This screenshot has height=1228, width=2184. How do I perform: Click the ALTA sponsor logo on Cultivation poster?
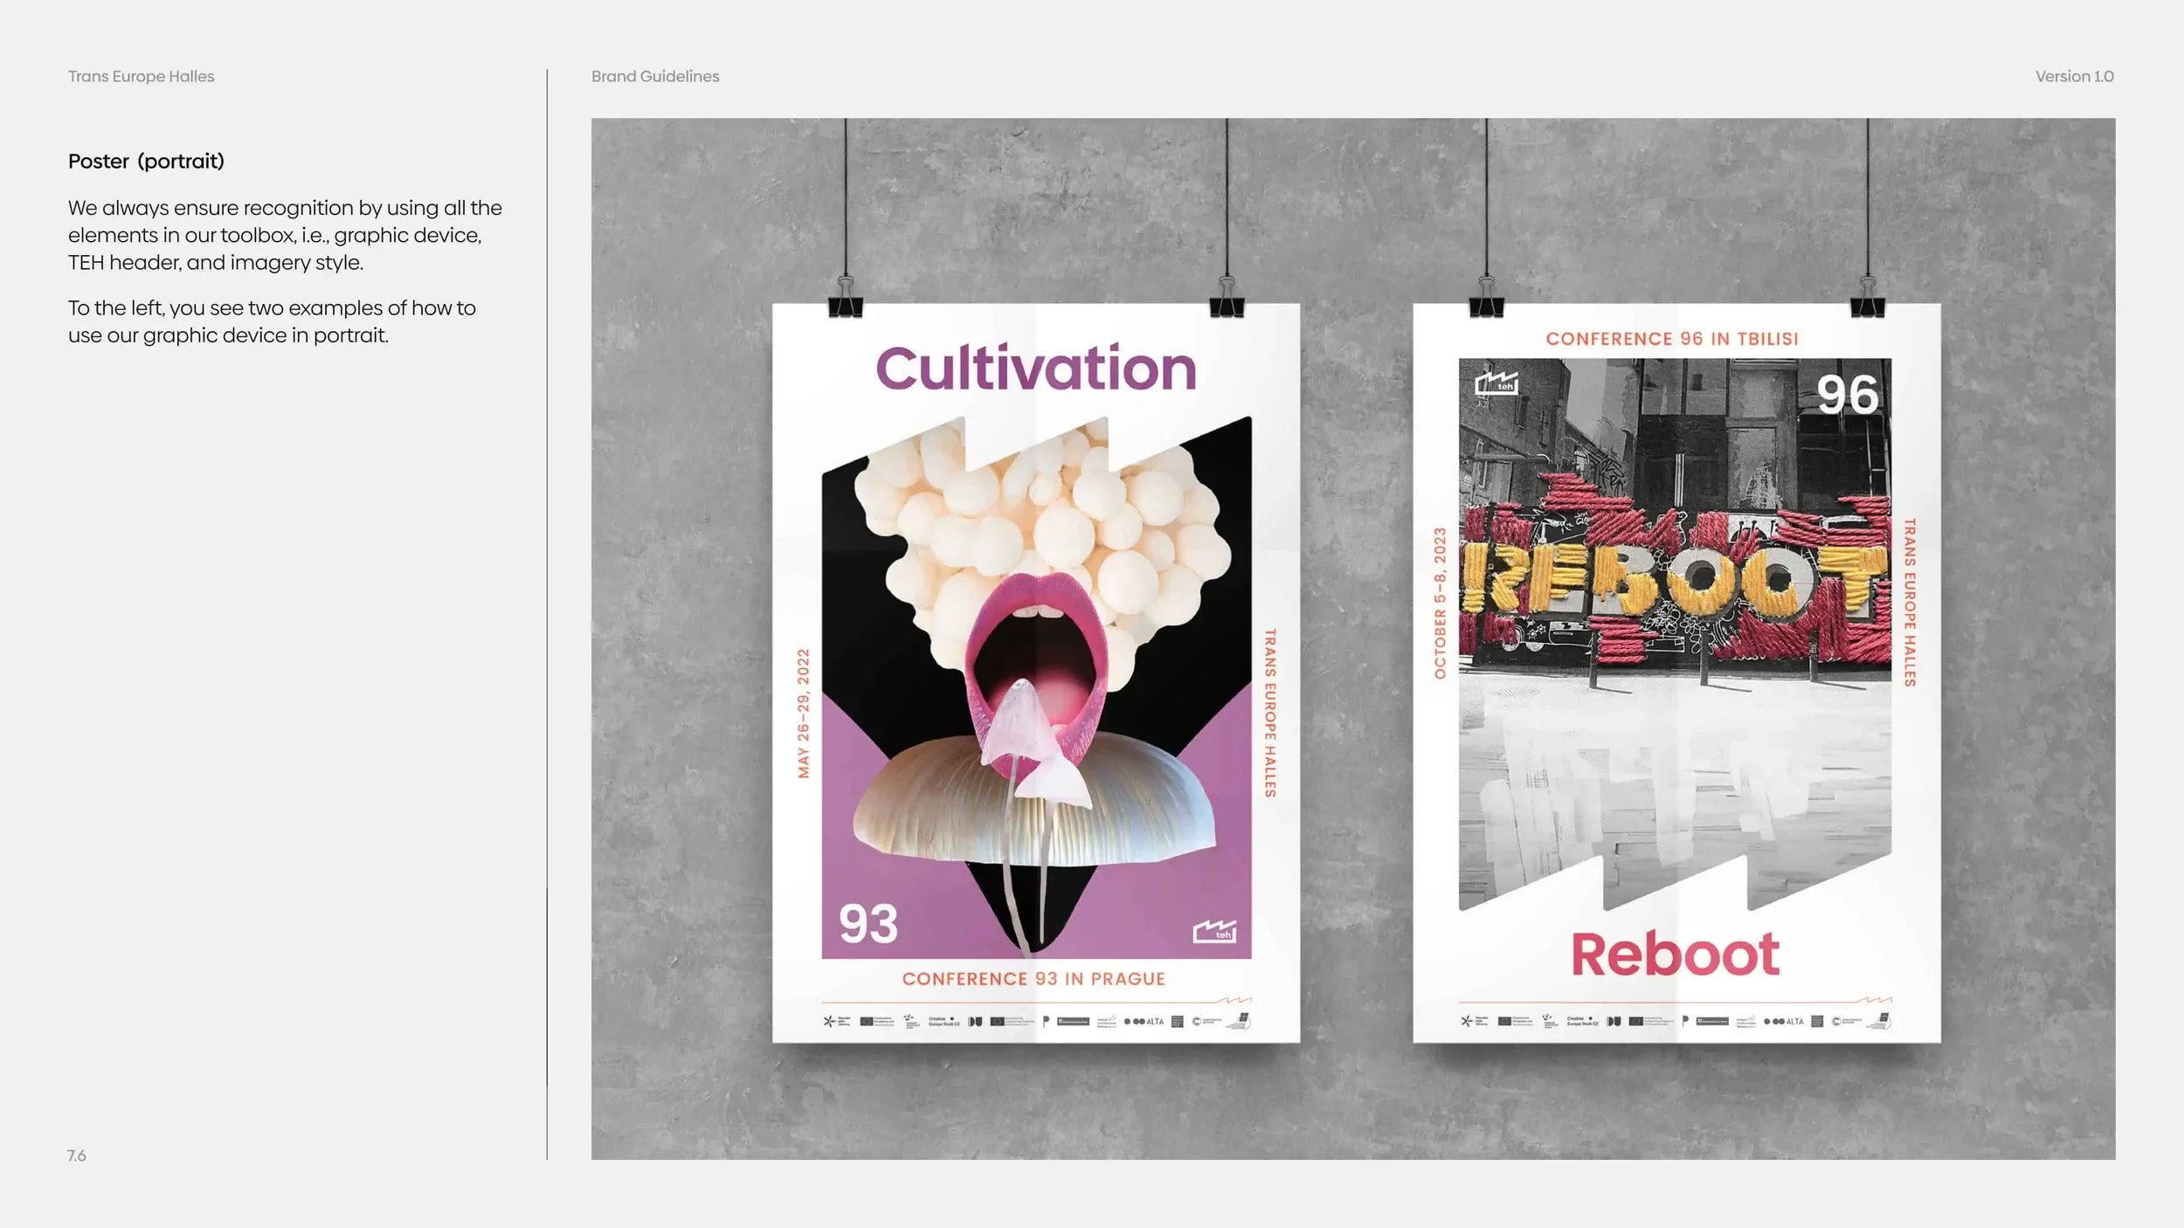coord(1144,1021)
